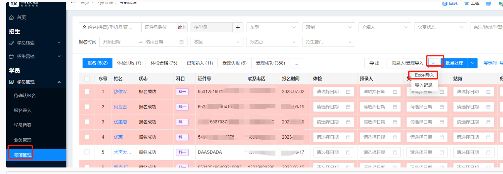Choose 导入记录 from the dropdown menu
Viewport: 503px width, 174px height.
coord(424,85)
